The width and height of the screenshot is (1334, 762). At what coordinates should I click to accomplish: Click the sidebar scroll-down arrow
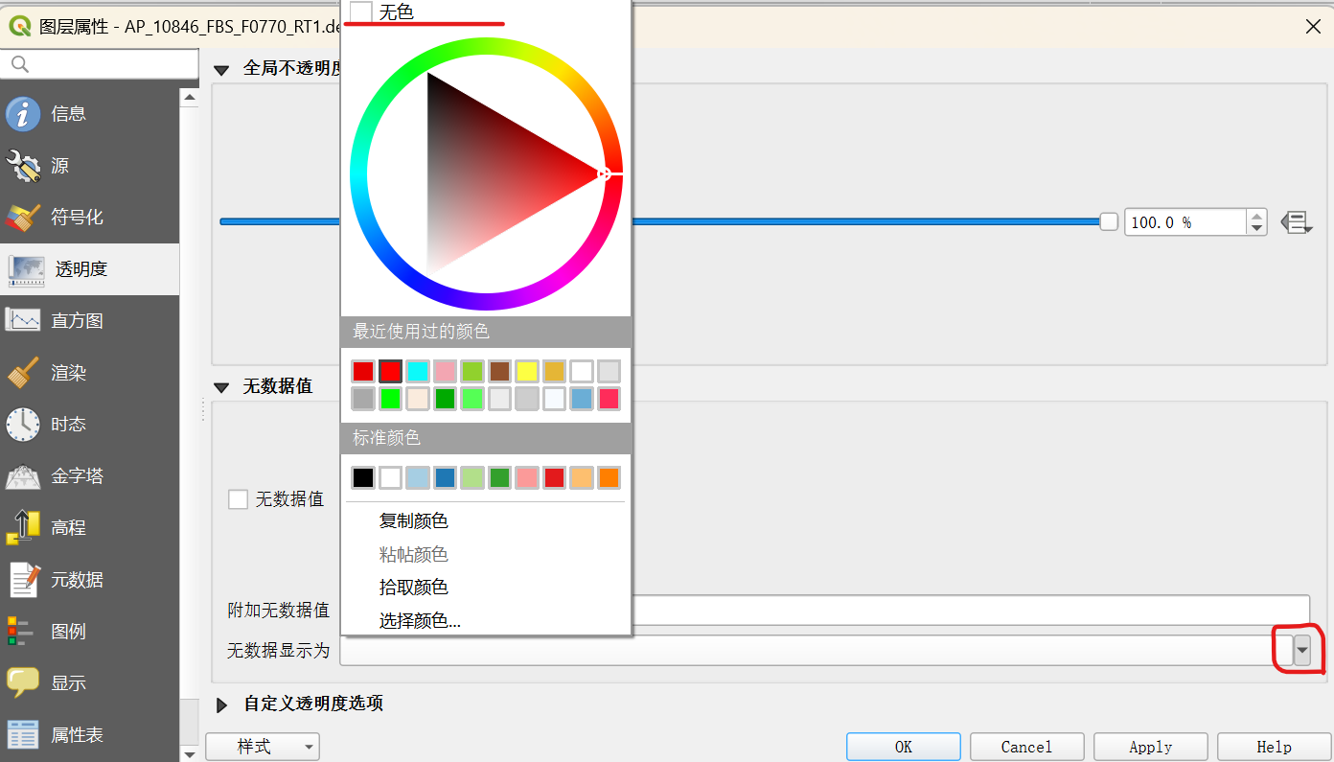click(x=190, y=753)
